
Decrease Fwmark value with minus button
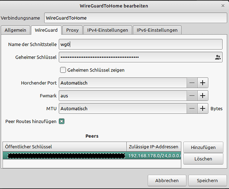click(x=192, y=96)
